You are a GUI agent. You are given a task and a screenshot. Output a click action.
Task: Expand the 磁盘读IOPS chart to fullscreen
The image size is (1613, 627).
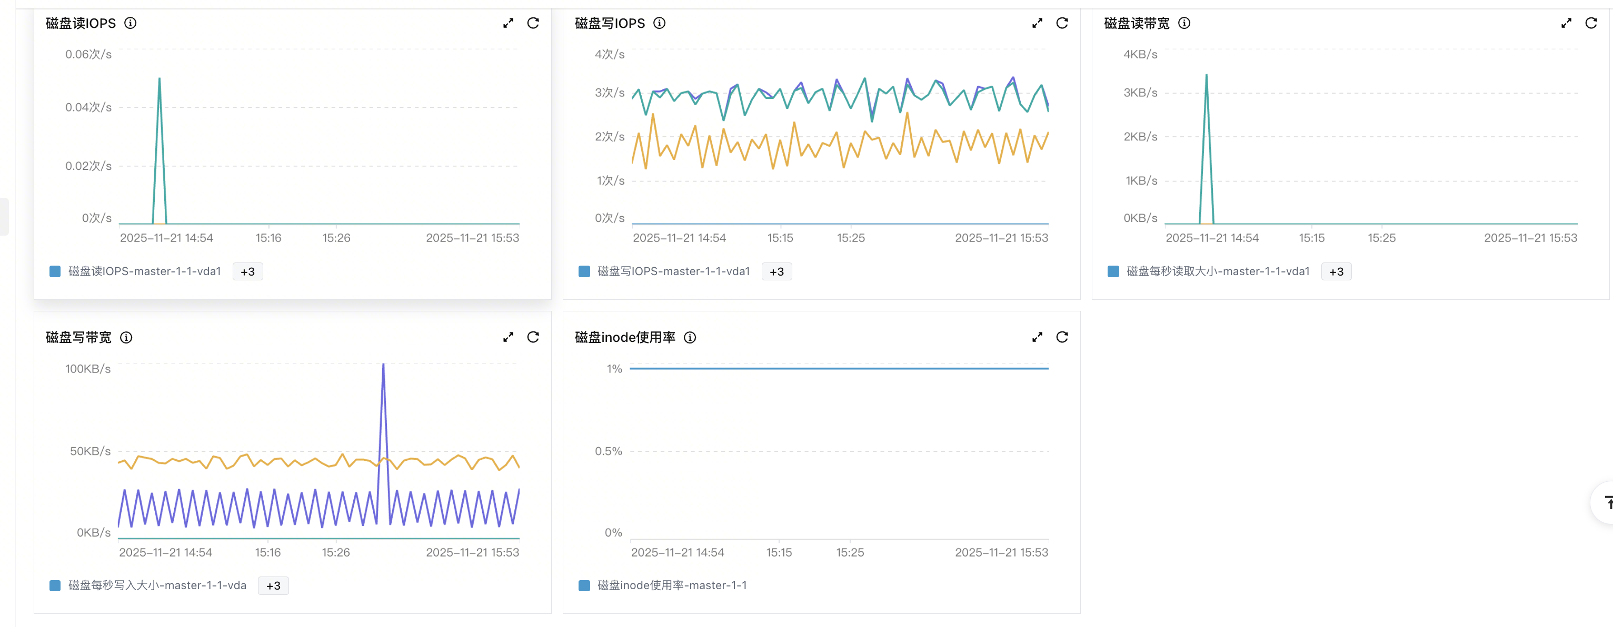(x=508, y=23)
